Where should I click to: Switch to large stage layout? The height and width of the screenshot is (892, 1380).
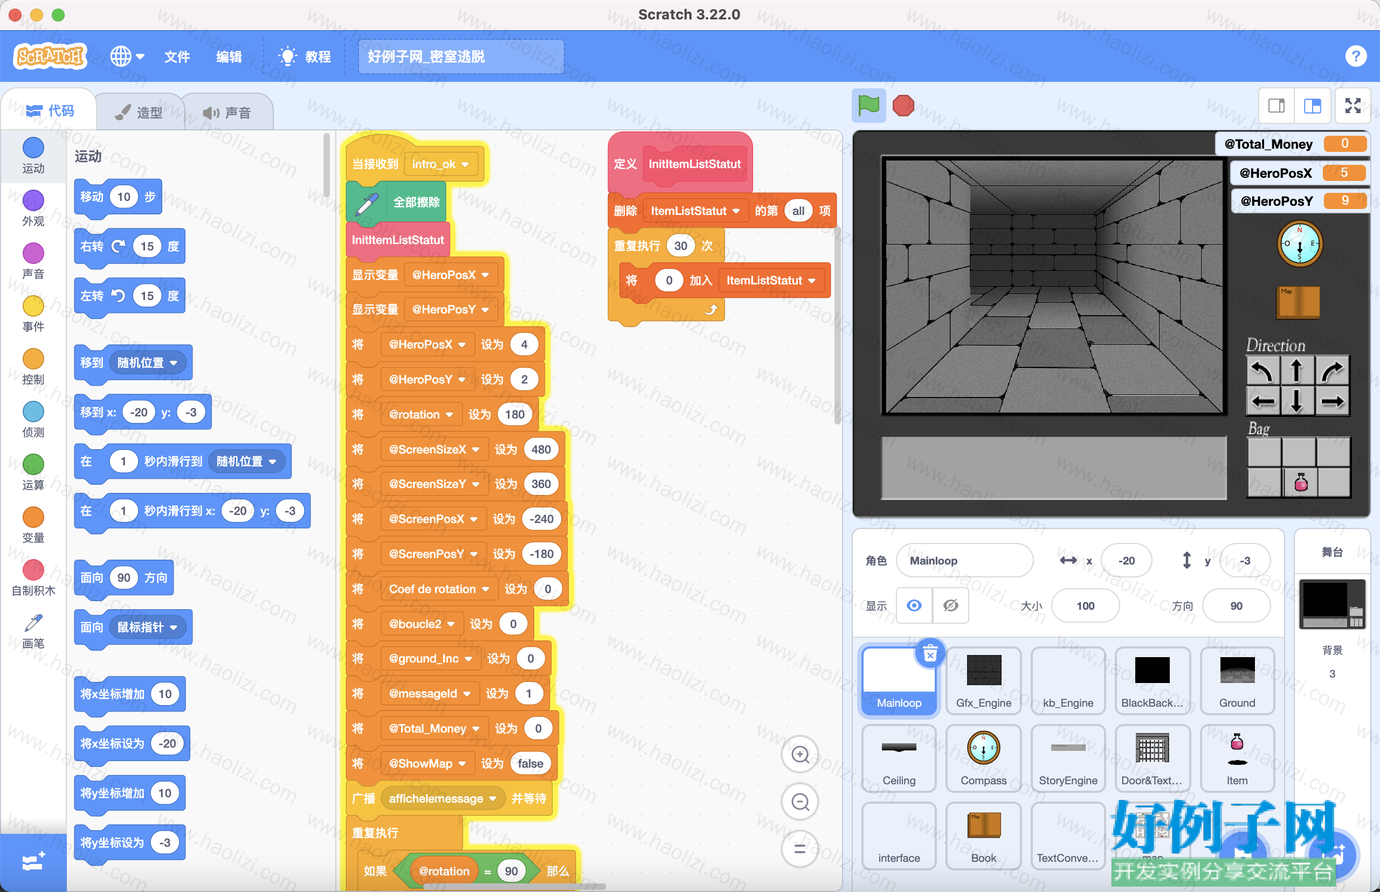1312,106
